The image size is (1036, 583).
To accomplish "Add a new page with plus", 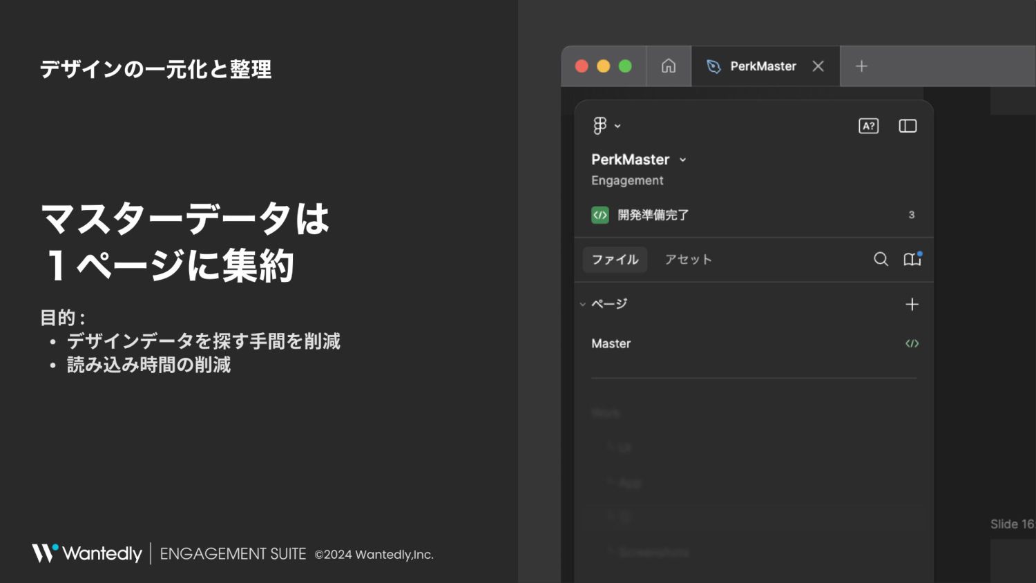I will 912,304.
